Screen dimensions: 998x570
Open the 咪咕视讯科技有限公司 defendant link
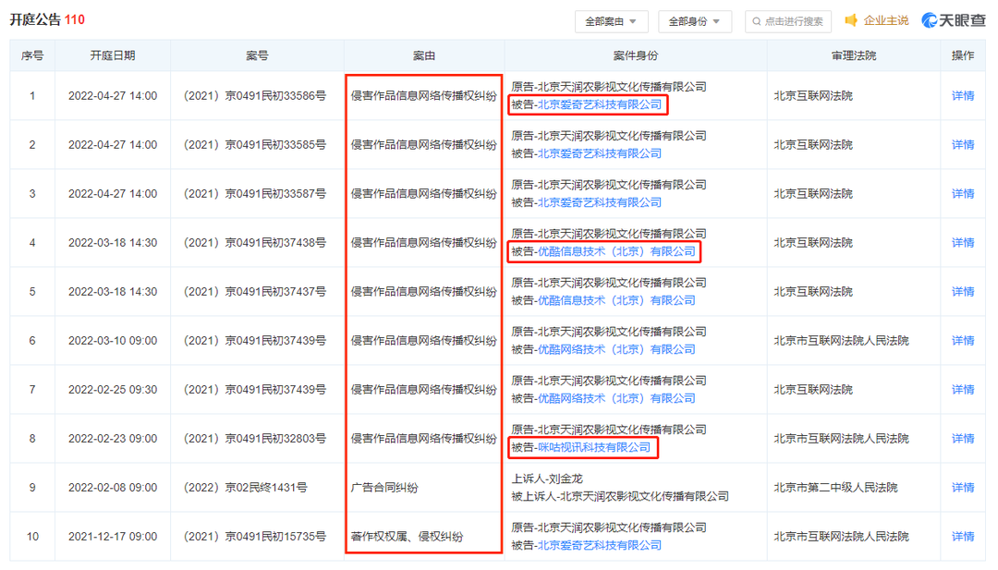[594, 447]
